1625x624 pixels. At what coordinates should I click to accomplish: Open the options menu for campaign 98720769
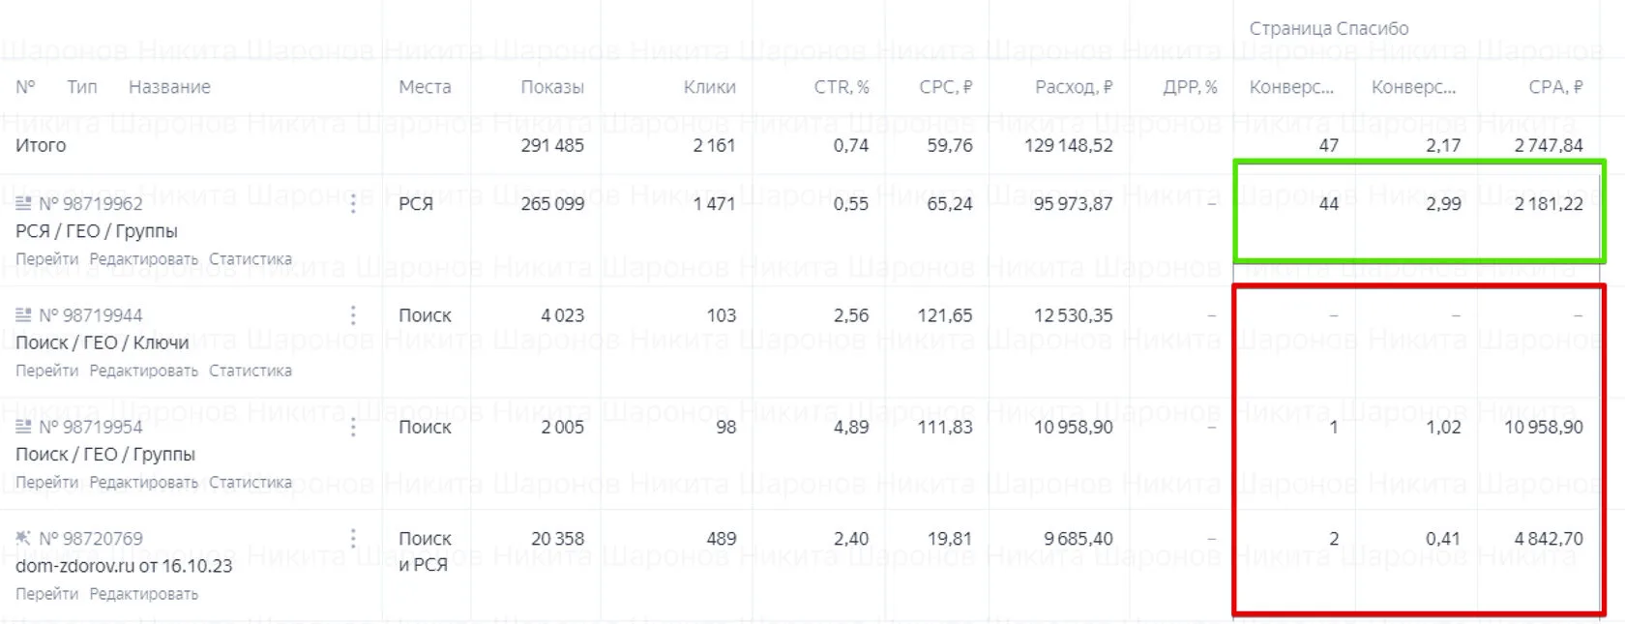click(x=353, y=538)
